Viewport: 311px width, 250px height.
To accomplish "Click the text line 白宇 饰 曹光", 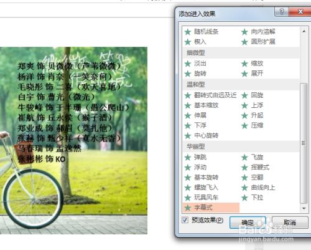I will click(x=56, y=97).
